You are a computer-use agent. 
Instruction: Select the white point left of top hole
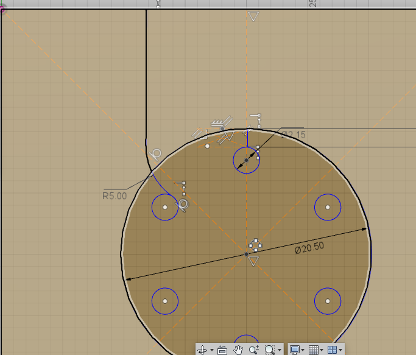[x=208, y=146]
